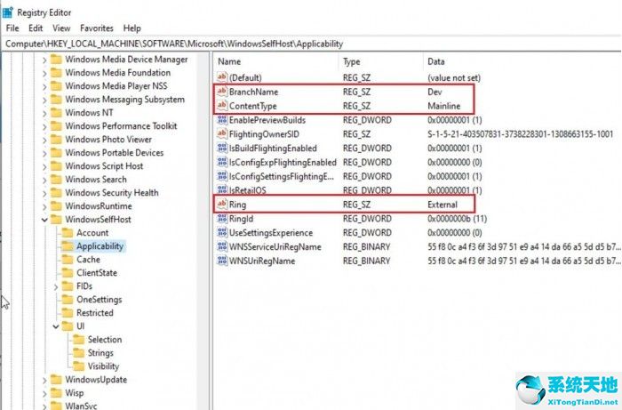Collapse the UI key
Image resolution: width=622 pixels, height=410 pixels.
point(56,326)
